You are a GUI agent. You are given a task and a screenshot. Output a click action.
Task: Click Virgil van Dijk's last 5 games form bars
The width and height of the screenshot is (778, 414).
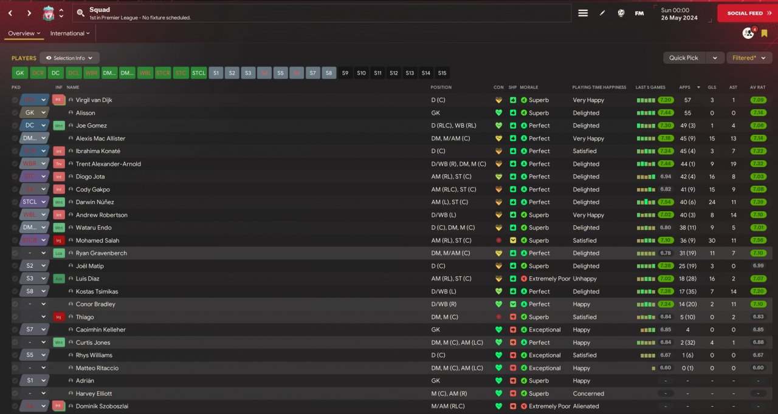point(646,100)
